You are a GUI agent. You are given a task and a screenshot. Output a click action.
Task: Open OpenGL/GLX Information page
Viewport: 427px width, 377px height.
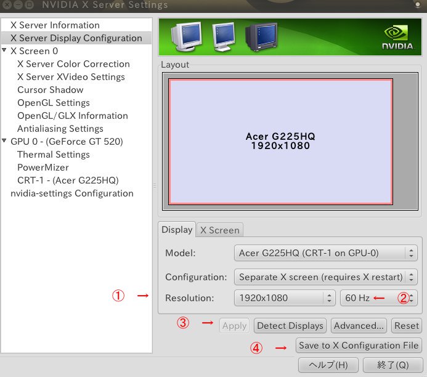click(x=73, y=116)
